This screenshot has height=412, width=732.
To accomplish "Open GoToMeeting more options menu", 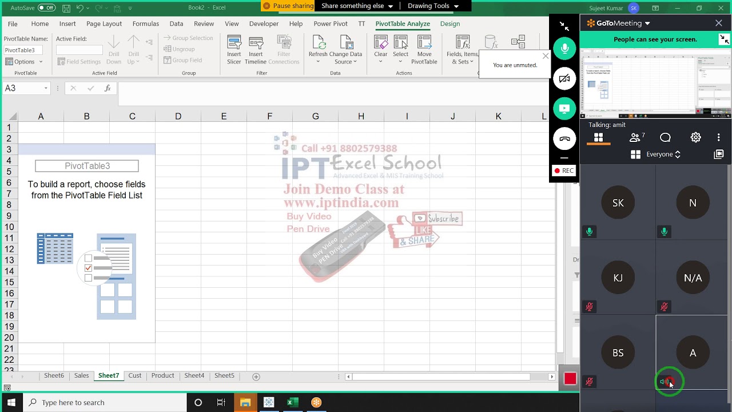I will (x=718, y=137).
